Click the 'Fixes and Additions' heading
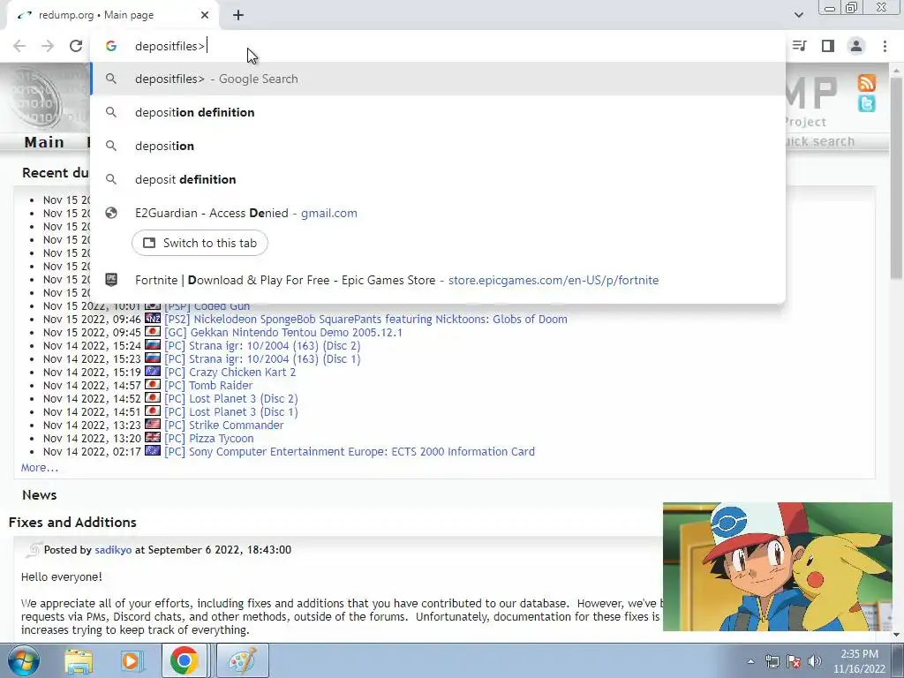 (x=72, y=523)
